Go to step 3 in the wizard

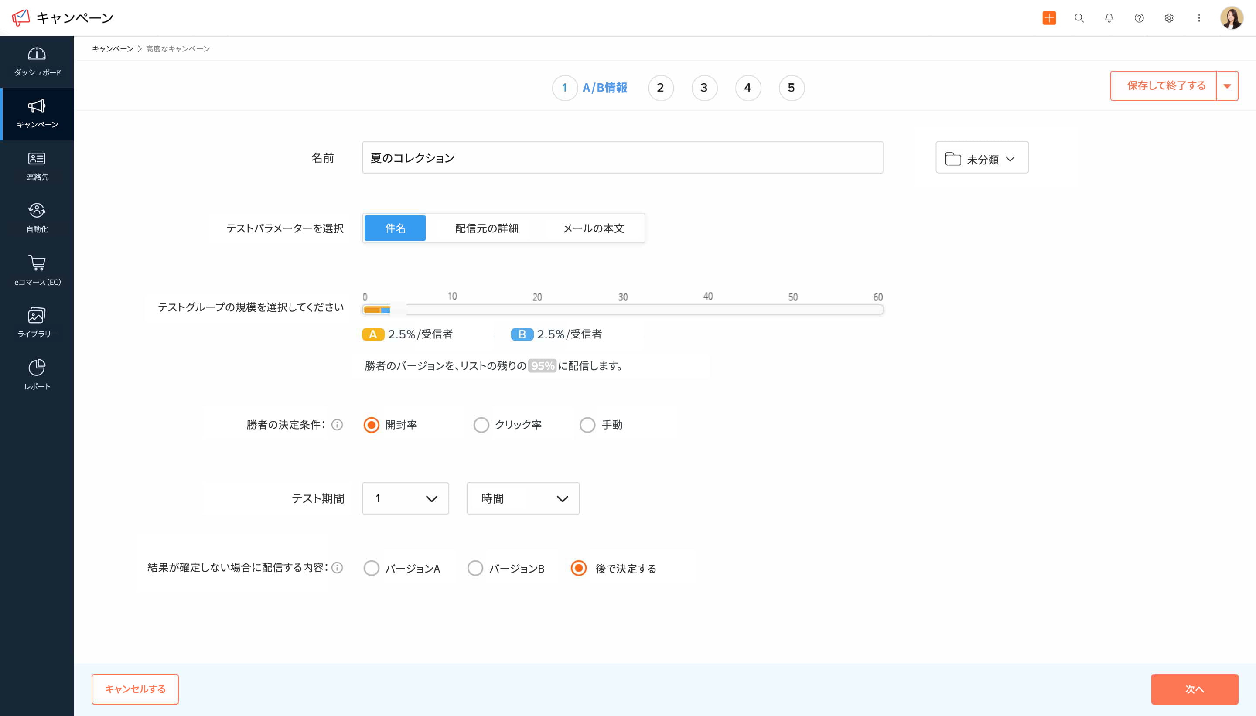click(704, 88)
